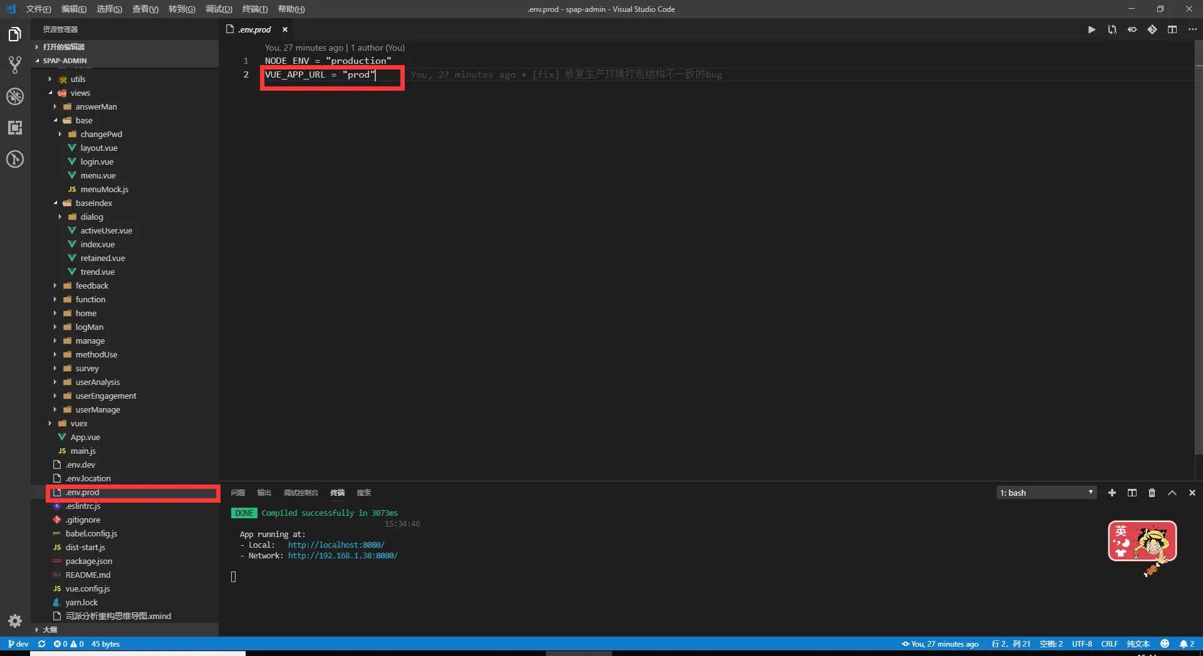This screenshot has height=656, width=1203.
Task: Kill terminal with trash icon
Action: coord(1152,493)
